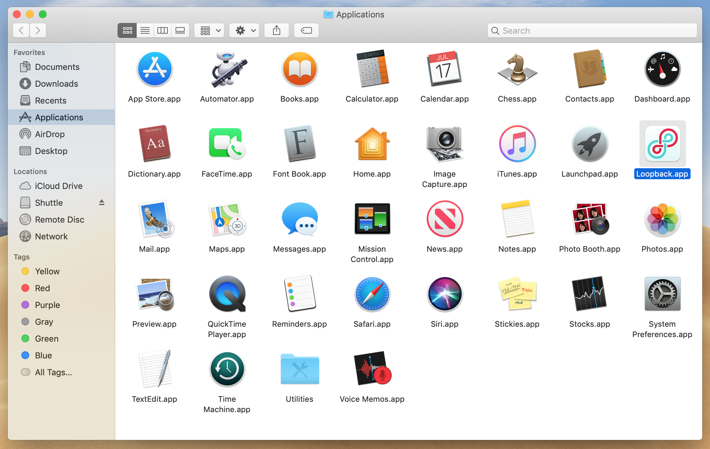Go forward with the right arrow

(x=38, y=31)
